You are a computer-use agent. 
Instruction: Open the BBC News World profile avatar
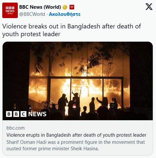coord(10,10)
